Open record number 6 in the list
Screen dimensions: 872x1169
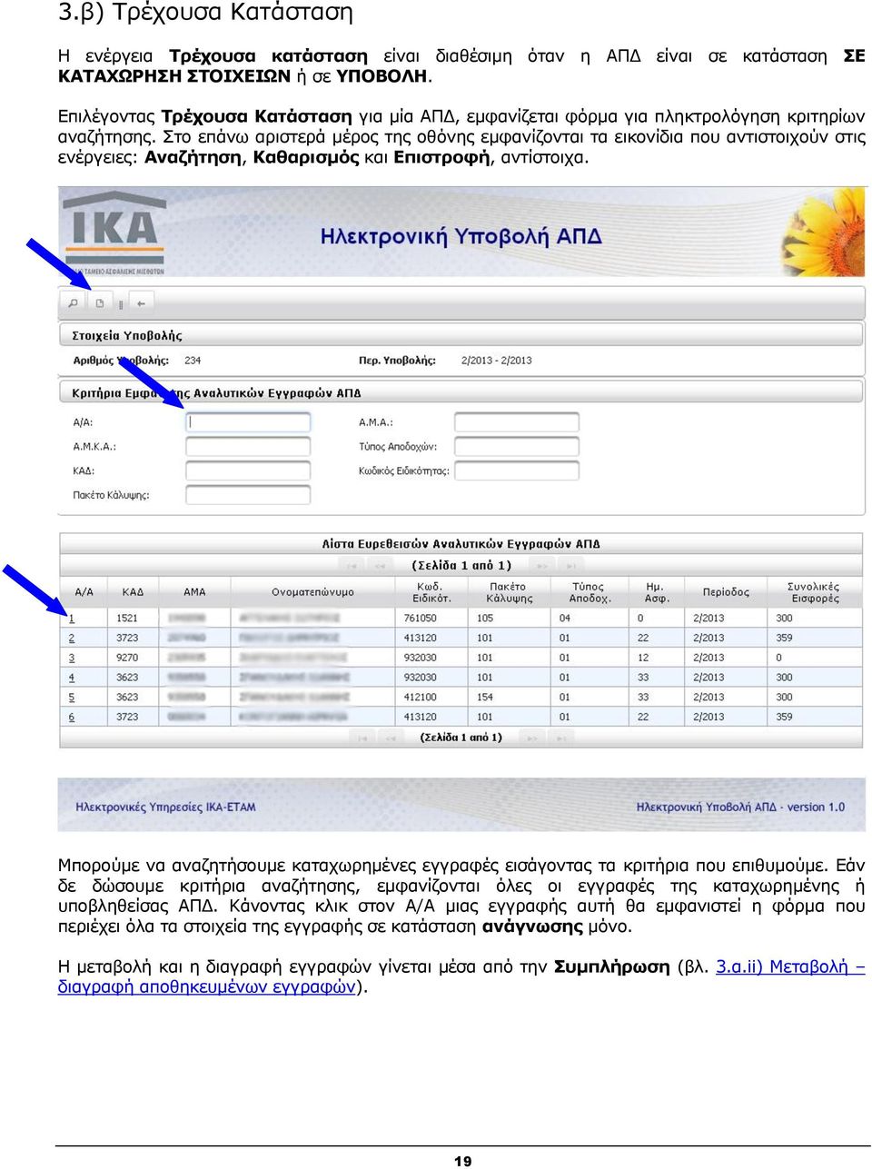point(72,718)
